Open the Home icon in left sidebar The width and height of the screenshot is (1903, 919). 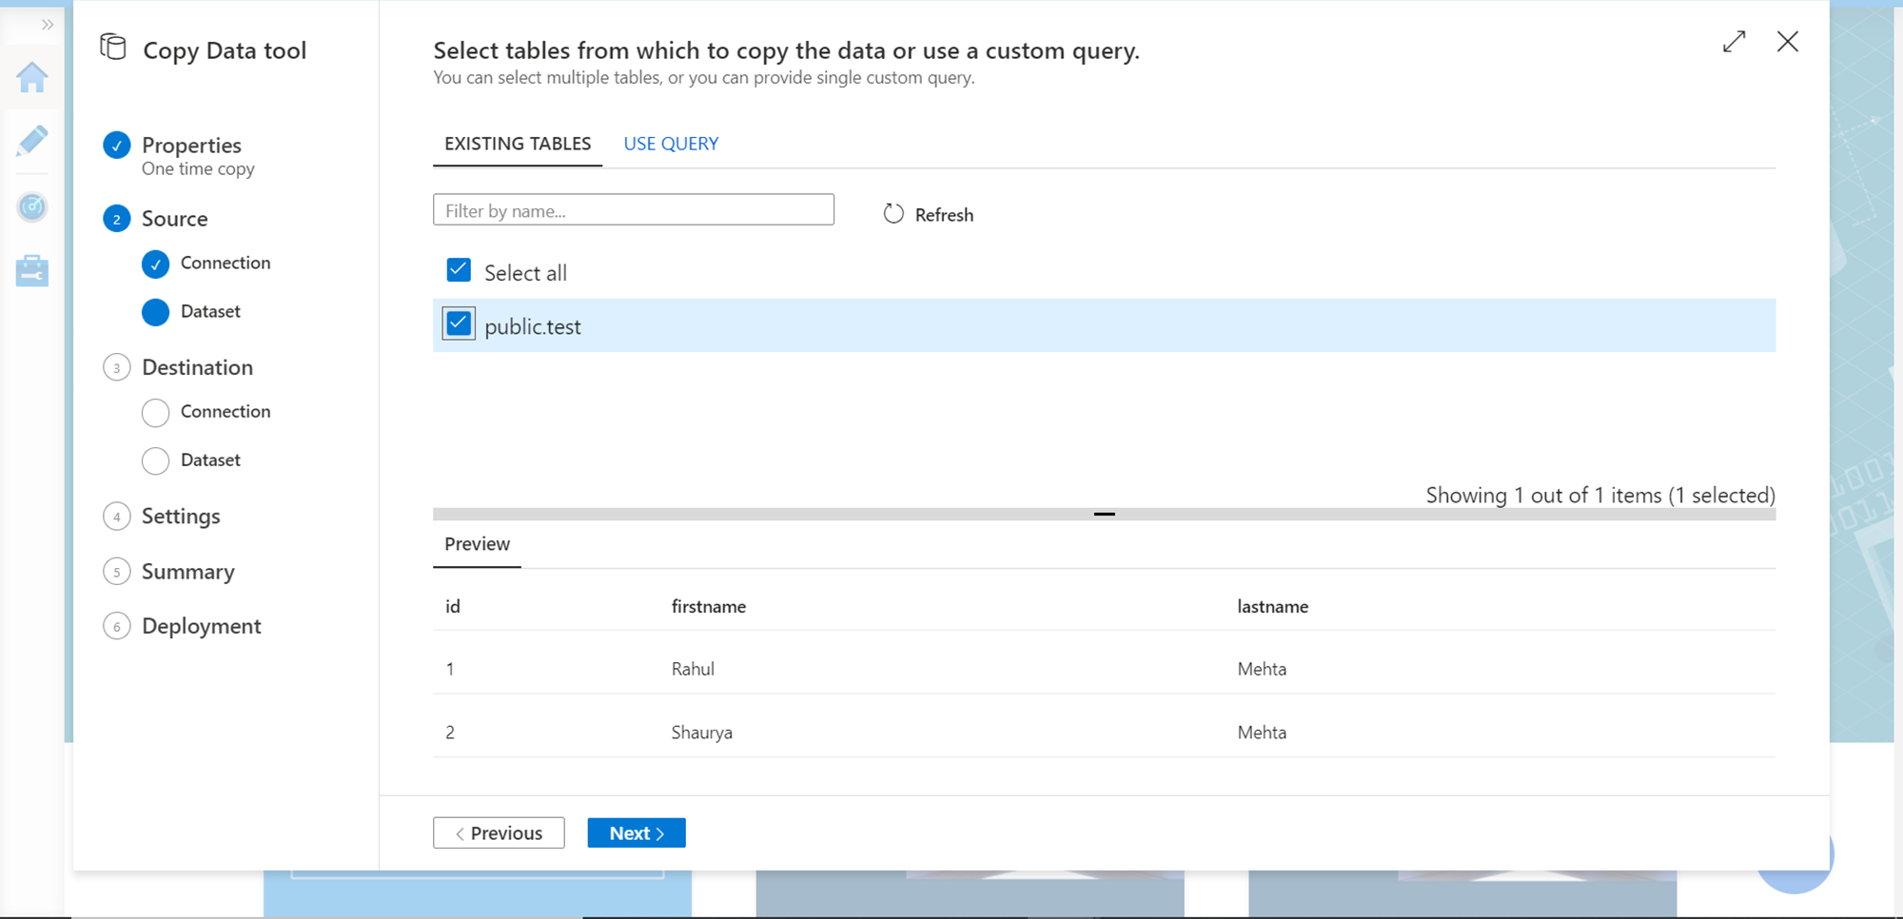[32, 77]
